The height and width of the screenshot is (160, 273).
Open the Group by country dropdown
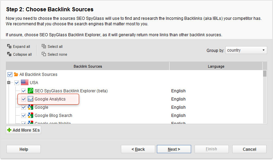coord(246,50)
